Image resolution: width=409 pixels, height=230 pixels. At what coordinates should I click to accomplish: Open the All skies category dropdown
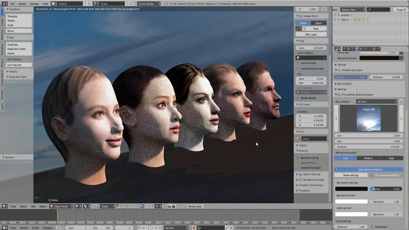click(x=377, y=102)
